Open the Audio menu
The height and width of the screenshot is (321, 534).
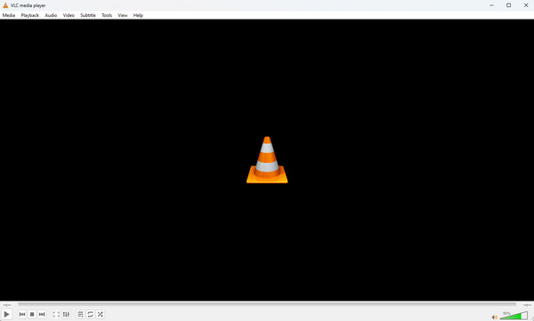[51, 15]
